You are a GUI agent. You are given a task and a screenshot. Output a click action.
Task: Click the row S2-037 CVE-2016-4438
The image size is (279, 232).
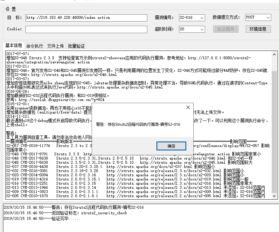click(110, 167)
